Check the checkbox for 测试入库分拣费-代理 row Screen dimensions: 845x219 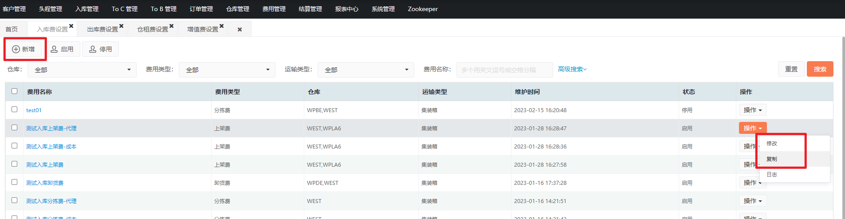(x=14, y=200)
